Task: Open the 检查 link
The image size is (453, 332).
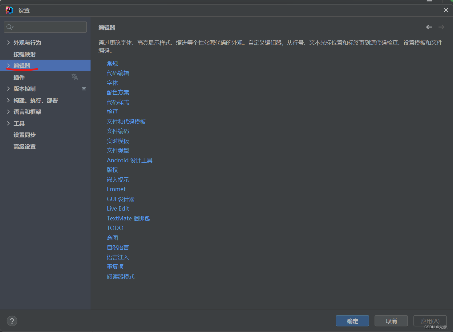Action: (x=112, y=112)
